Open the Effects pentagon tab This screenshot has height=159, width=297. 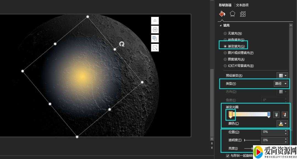233,14
